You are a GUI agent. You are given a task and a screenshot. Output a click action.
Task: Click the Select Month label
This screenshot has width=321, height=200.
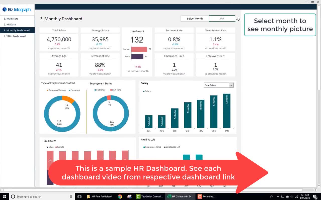tap(195, 18)
